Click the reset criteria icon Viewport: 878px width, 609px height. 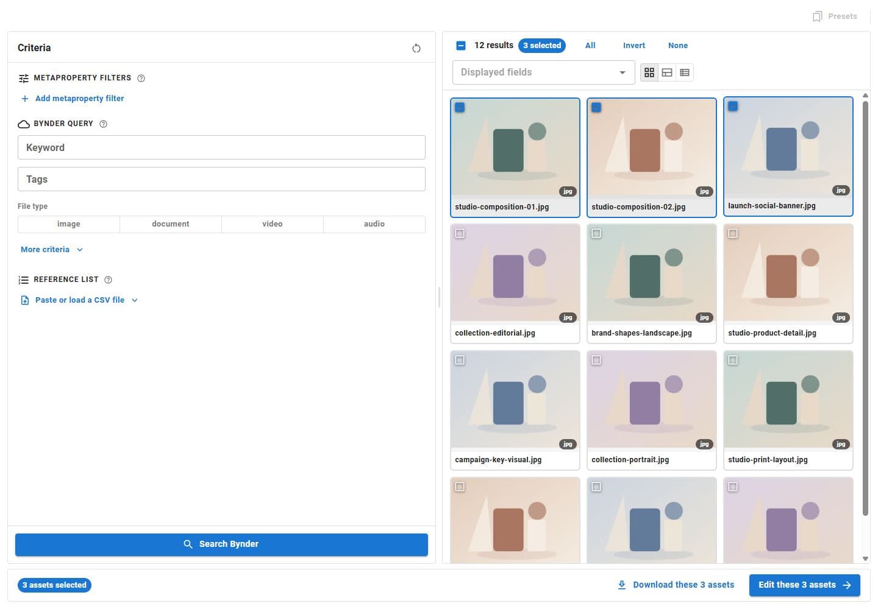point(416,48)
